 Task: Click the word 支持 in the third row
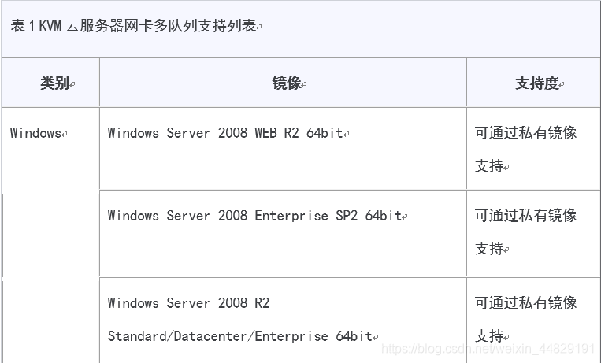489,336
